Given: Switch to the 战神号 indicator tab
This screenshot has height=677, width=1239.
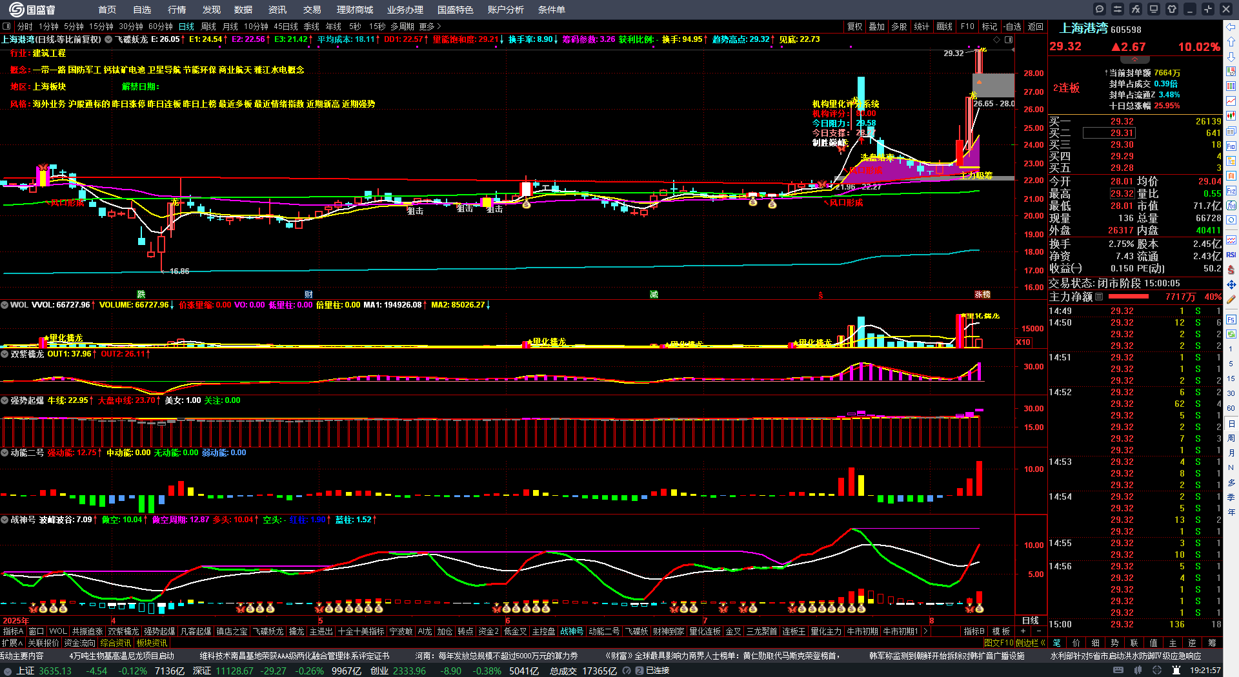Looking at the screenshot, I should point(572,631).
